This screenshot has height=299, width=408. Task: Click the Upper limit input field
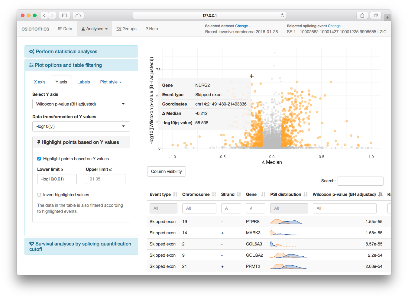pyautogui.click(x=105, y=179)
